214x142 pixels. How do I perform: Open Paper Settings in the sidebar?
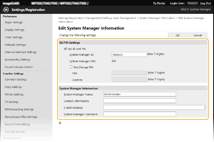click(13, 22)
